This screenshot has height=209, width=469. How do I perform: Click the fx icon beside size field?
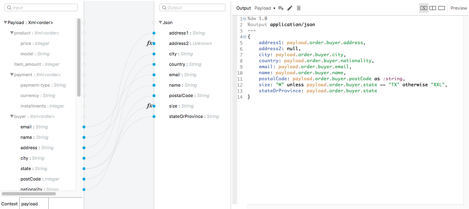[149, 106]
